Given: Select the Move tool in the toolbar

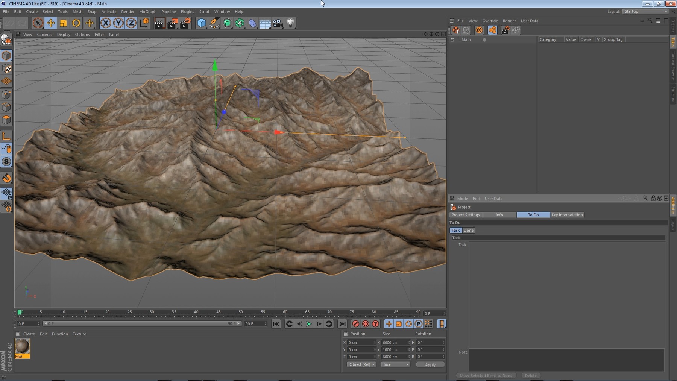Looking at the screenshot, I should click(x=51, y=23).
